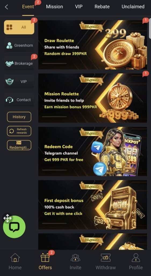Click the Refresh rewards button
Screen dimensions: 151x276
[19, 131]
